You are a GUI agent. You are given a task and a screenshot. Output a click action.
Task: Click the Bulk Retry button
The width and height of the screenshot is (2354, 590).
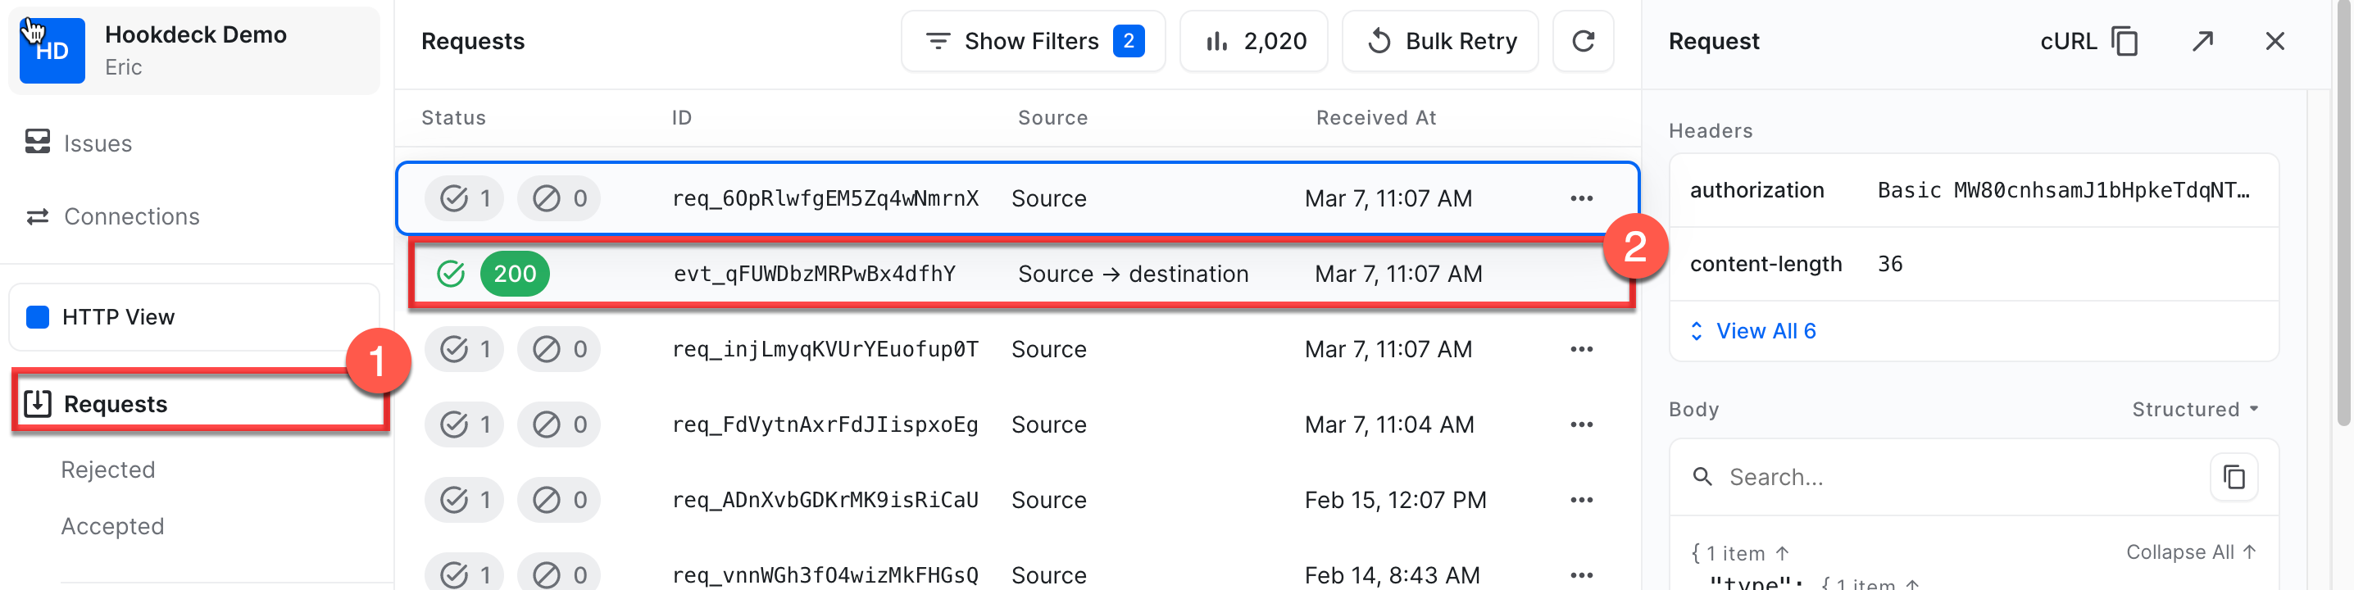[1439, 41]
